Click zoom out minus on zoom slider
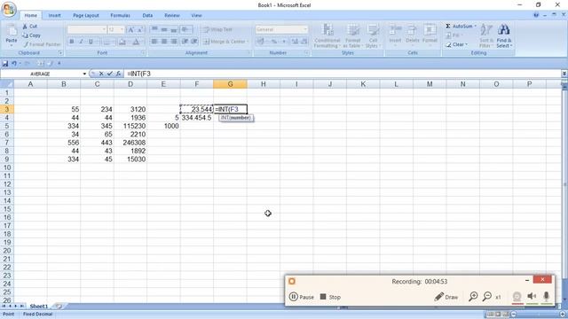568x319 pixels. click(513, 315)
